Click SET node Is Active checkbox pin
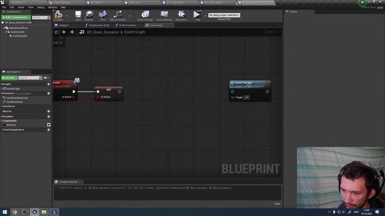The height and width of the screenshot is (216, 385). [99, 97]
